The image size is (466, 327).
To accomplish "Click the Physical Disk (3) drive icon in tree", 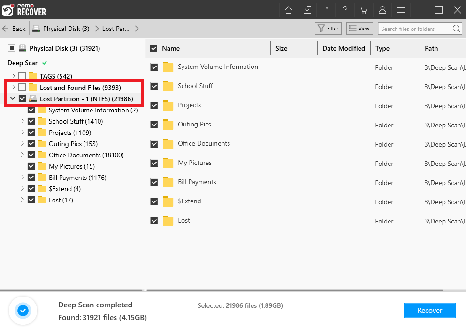I will [x=23, y=48].
